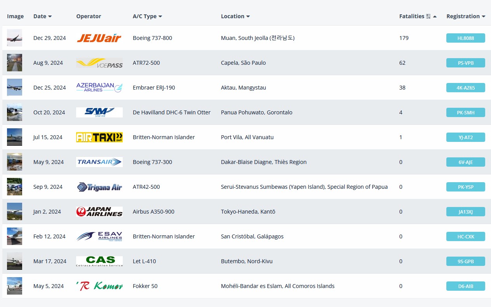Click the "Operator" column header
The image size is (491, 307).
pyautogui.click(x=89, y=16)
